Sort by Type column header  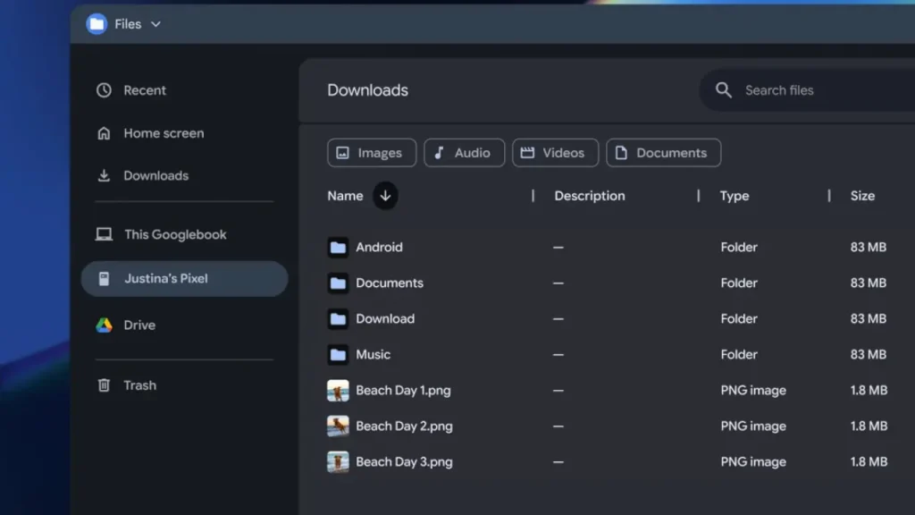click(x=735, y=196)
